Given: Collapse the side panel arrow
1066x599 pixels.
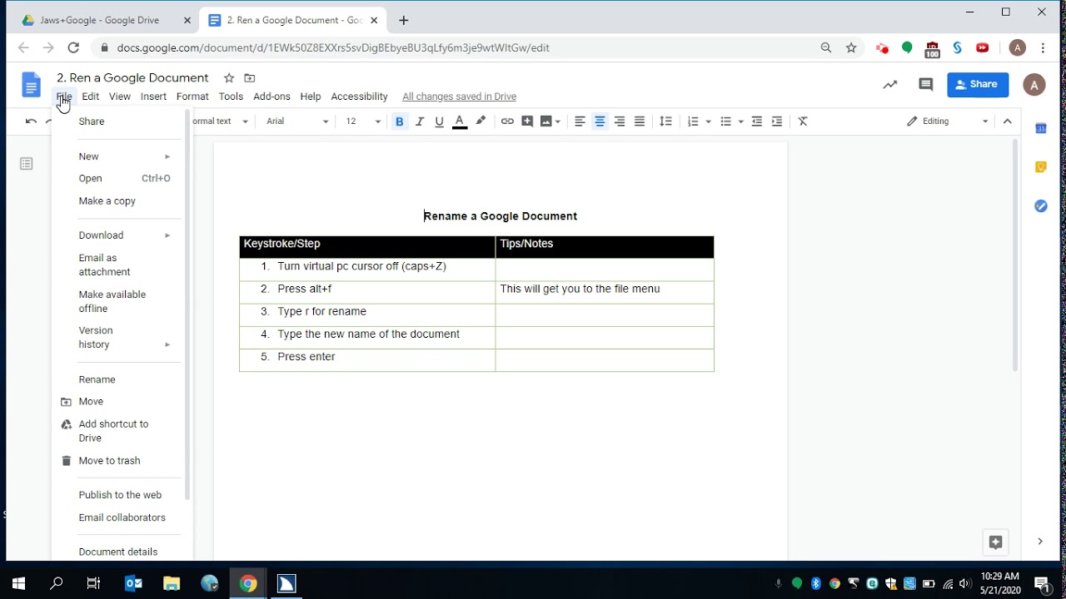Looking at the screenshot, I should point(1040,542).
